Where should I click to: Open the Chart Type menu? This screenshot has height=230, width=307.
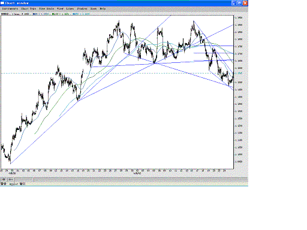(29, 9)
